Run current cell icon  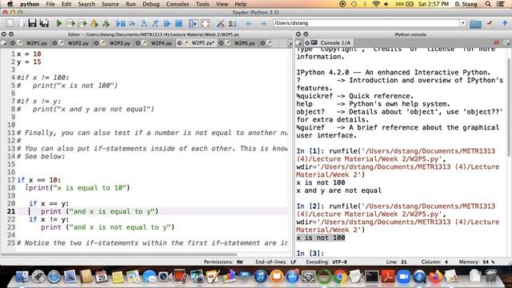pos(70,23)
